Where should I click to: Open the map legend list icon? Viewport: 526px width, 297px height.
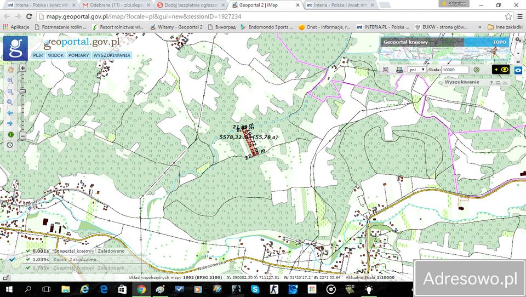coord(386,70)
